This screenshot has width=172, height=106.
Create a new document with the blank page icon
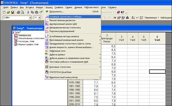click(4, 12)
